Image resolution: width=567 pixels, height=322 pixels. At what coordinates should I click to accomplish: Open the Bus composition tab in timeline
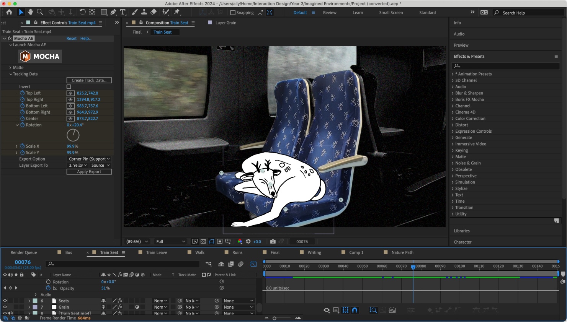click(x=69, y=252)
